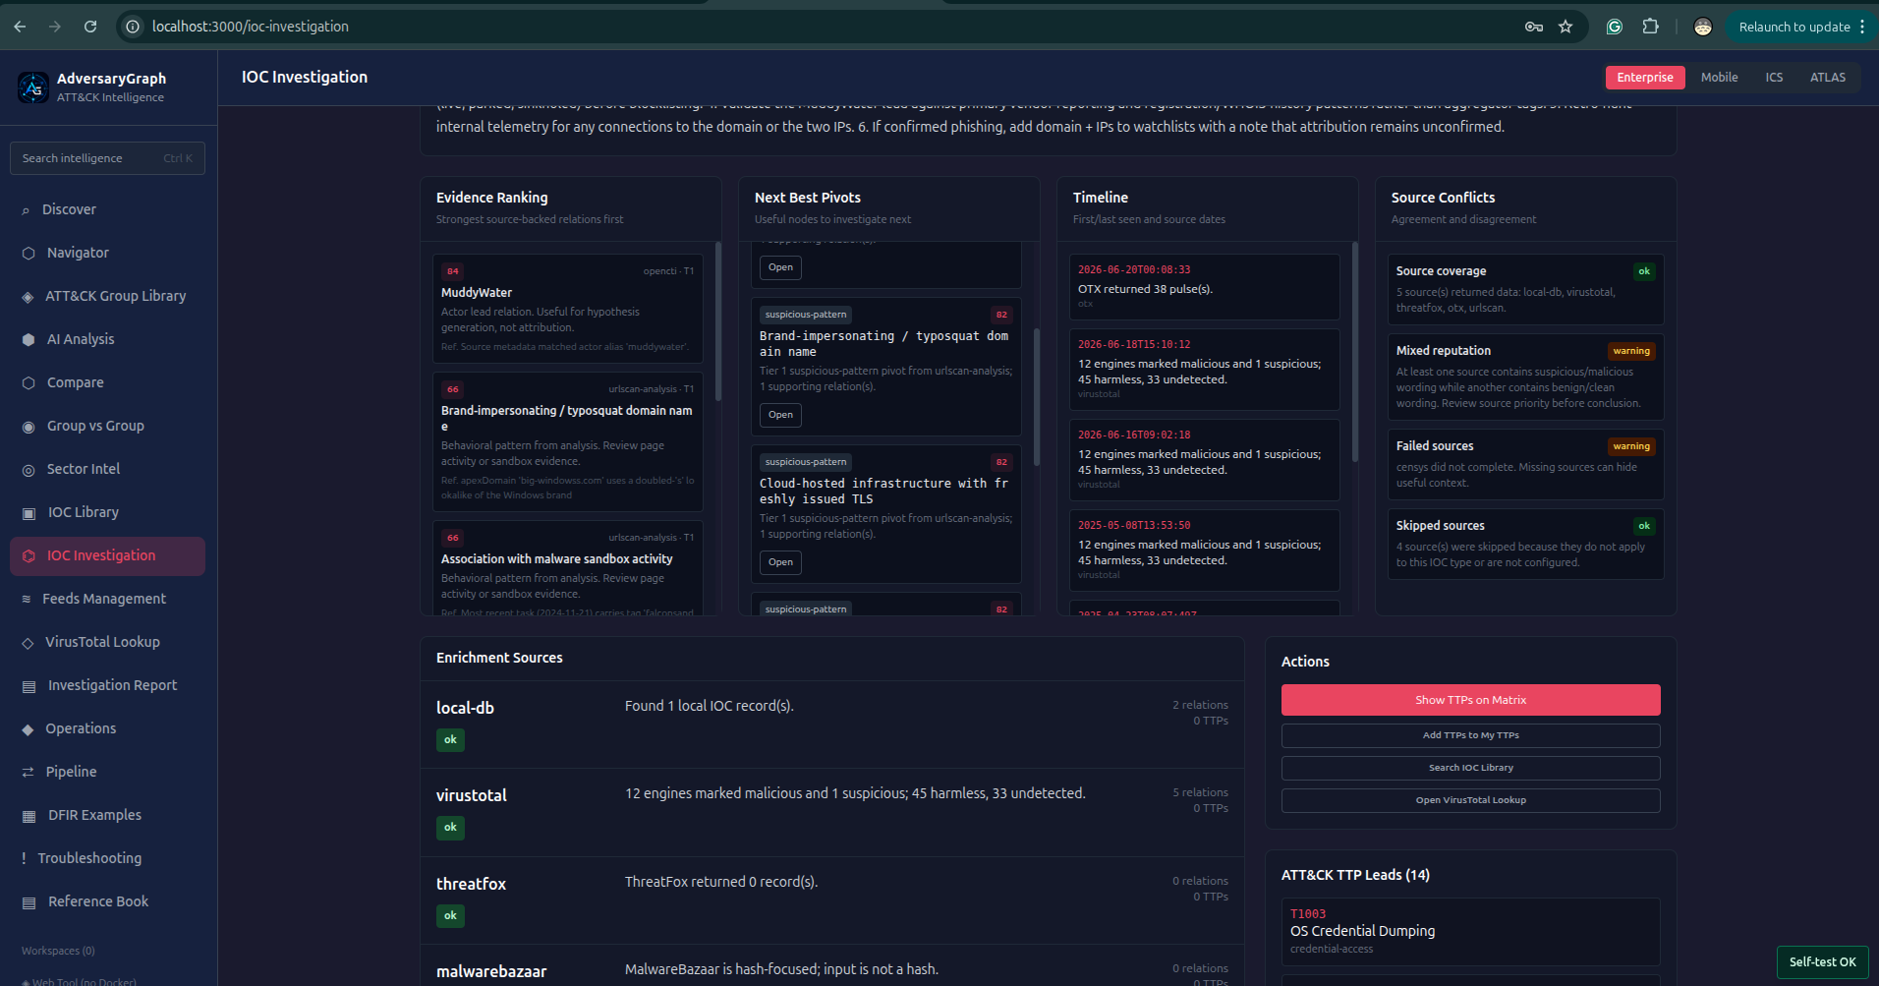Screen dimensions: 1879x986
Task: Click the T1003 OS Credential Dumping lead
Action: [1470, 931]
